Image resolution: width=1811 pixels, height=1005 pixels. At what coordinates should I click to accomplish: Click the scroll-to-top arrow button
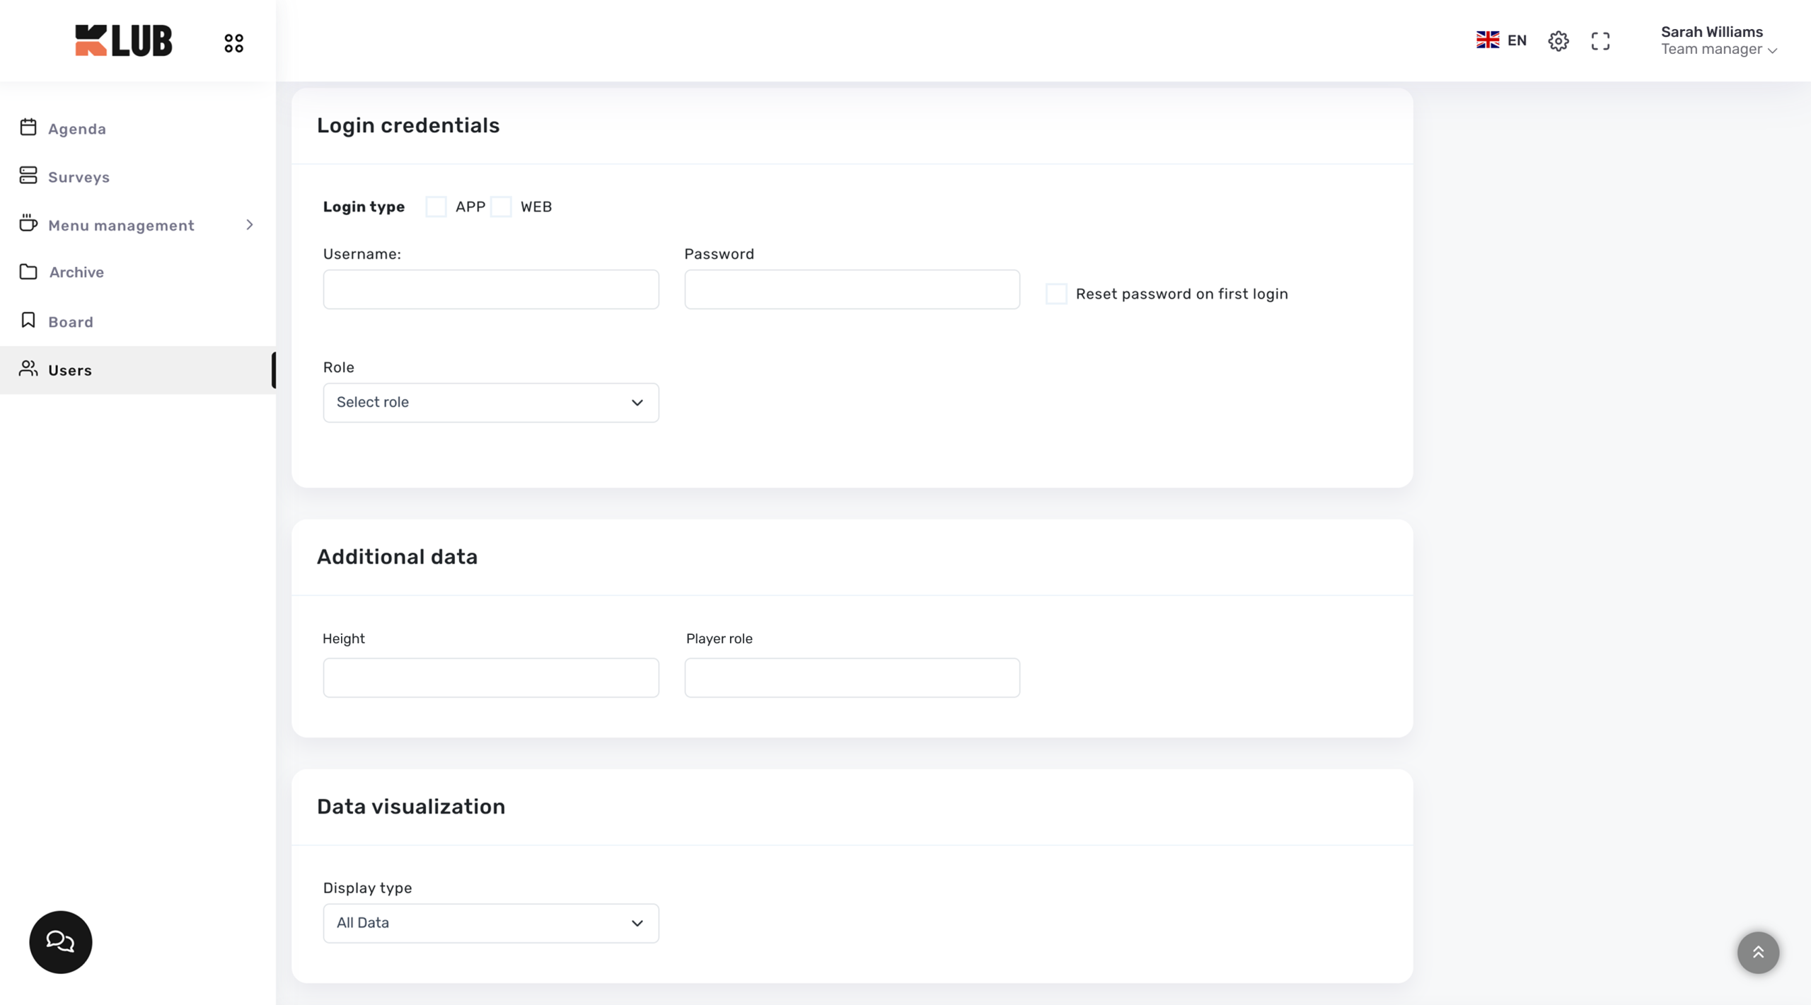click(x=1757, y=953)
